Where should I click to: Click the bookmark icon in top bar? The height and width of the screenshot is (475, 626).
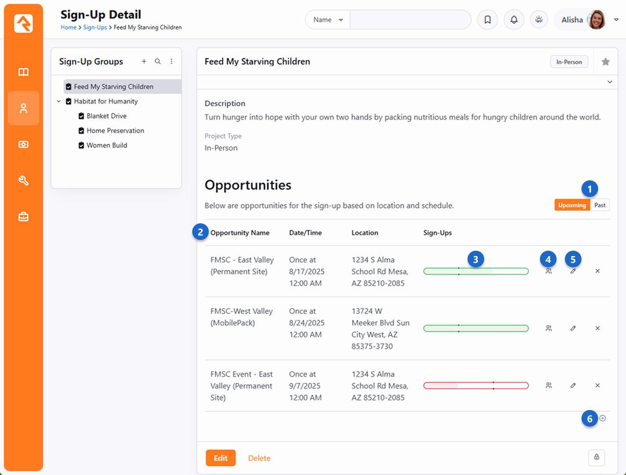[x=488, y=20]
